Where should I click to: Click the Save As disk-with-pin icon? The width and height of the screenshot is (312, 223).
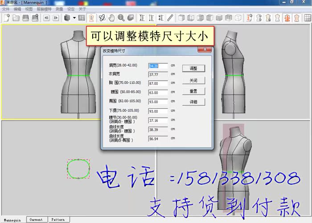coord(35,18)
